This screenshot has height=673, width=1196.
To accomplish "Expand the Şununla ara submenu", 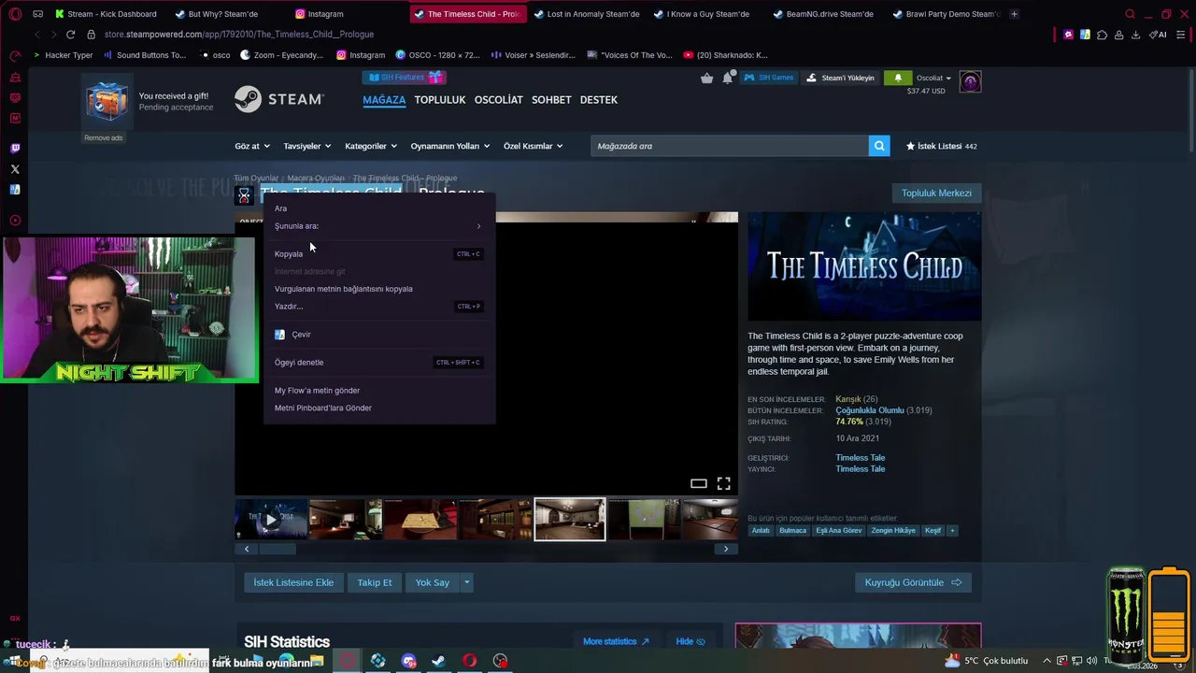I will tap(377, 226).
